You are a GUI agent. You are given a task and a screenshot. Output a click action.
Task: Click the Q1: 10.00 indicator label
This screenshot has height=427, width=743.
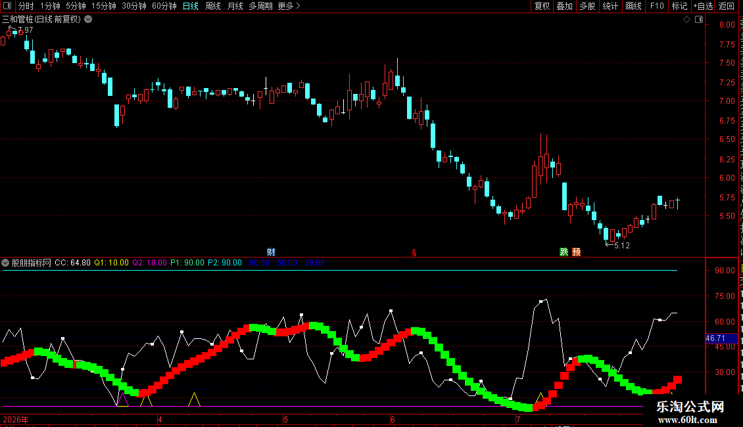(111, 263)
